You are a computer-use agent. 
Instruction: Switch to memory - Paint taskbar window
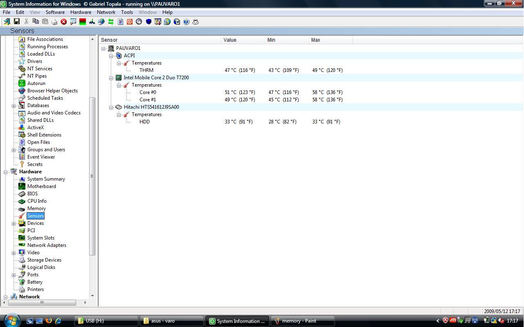[x=303, y=321]
